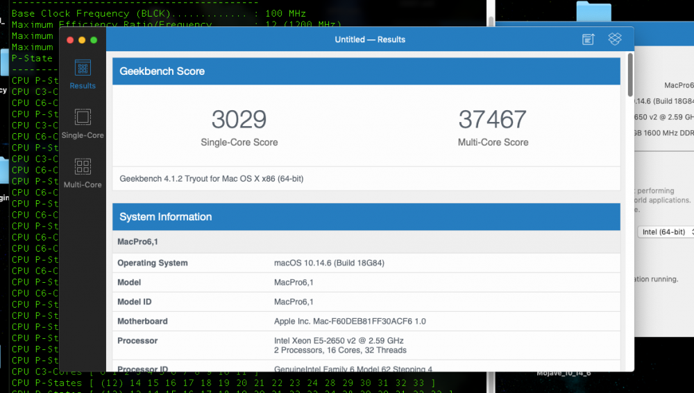Click the Intel Xeon E5-2650 v2 processor value
Image resolution: width=694 pixels, height=393 pixels.
pyautogui.click(x=339, y=340)
